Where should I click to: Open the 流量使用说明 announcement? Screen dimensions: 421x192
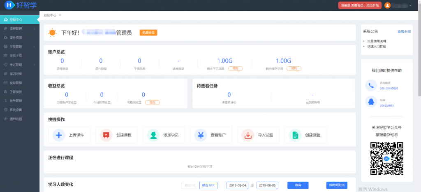pos(377,41)
